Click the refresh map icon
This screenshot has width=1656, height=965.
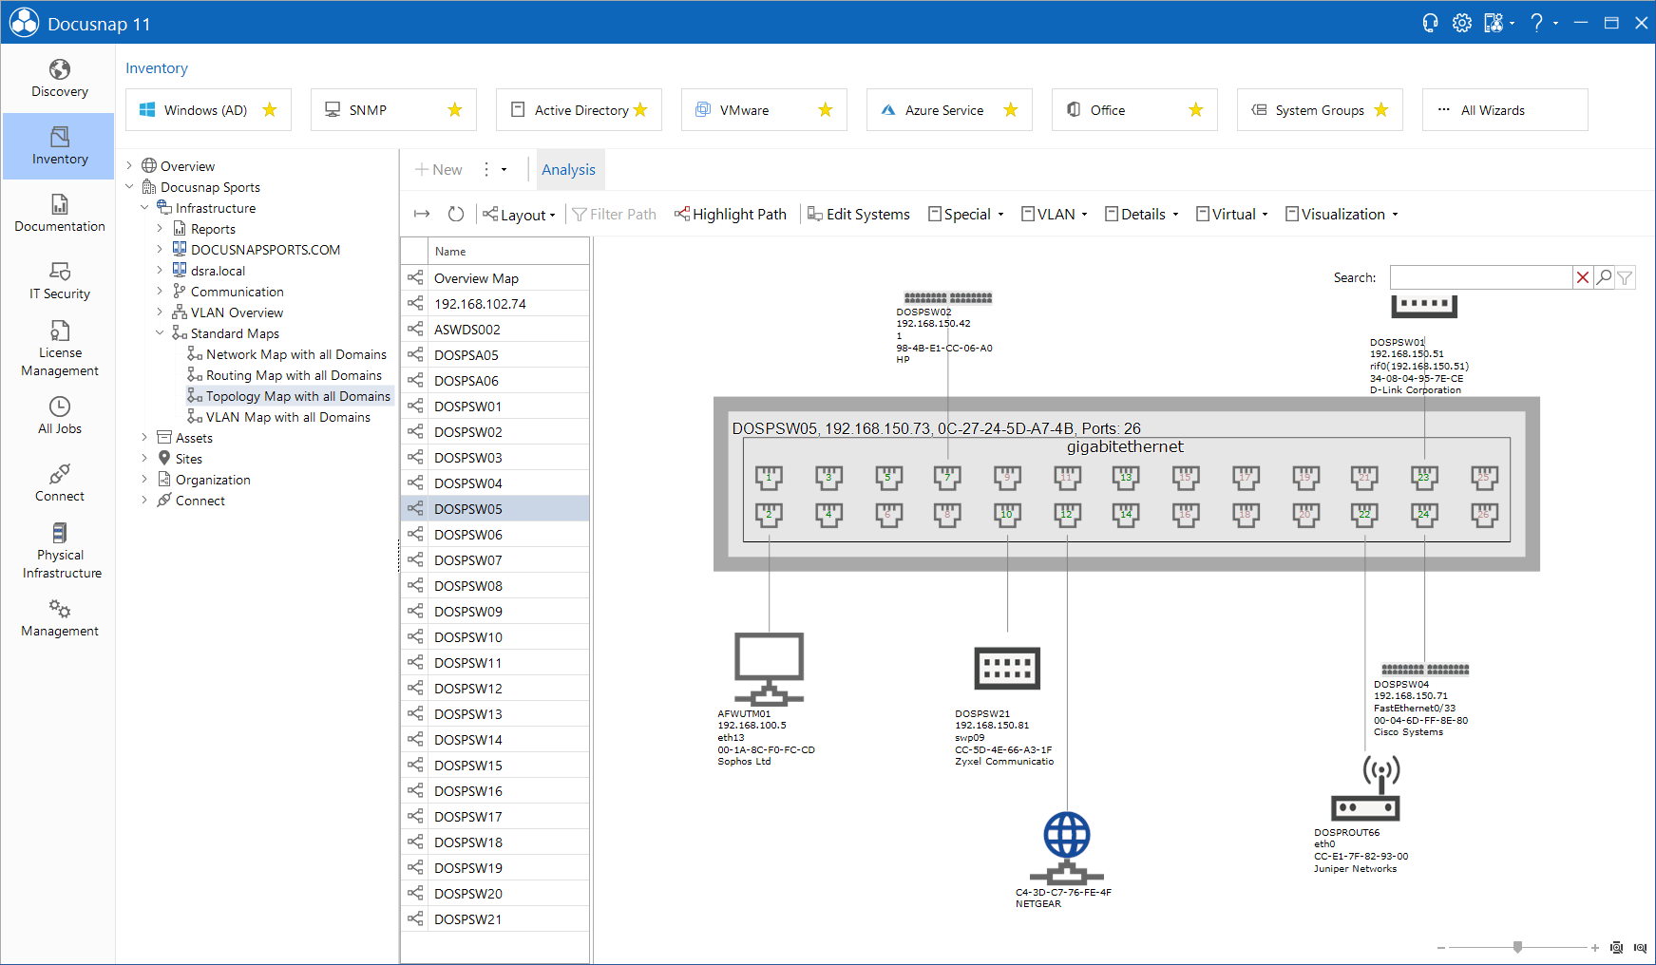[456, 214]
